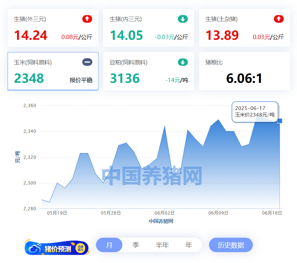Click green down arrow on 豆粕 card

[x=183, y=62]
